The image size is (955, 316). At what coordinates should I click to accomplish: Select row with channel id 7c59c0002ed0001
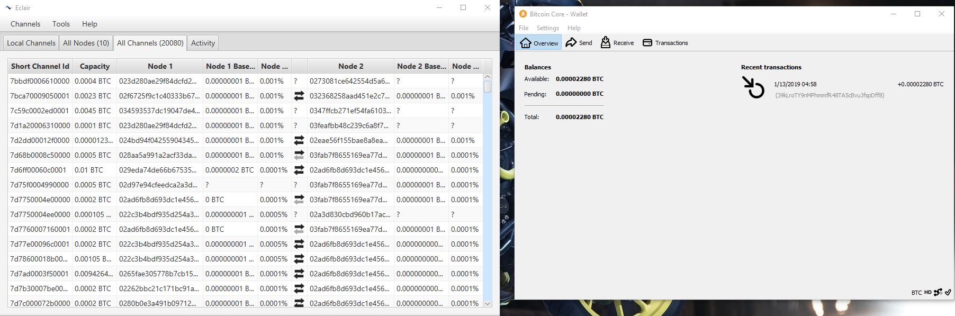pos(245,111)
